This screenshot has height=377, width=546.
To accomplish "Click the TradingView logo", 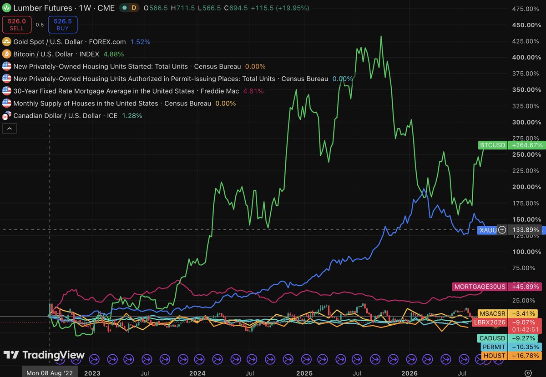I will pyautogui.click(x=44, y=355).
